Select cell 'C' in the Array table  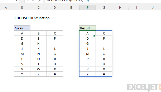(x=55, y=33)
